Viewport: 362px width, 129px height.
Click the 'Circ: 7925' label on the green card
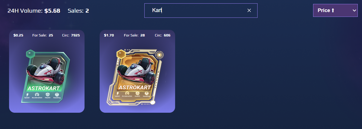click(x=71, y=35)
